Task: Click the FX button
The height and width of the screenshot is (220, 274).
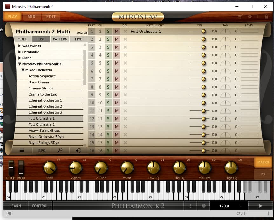Action: (x=263, y=174)
